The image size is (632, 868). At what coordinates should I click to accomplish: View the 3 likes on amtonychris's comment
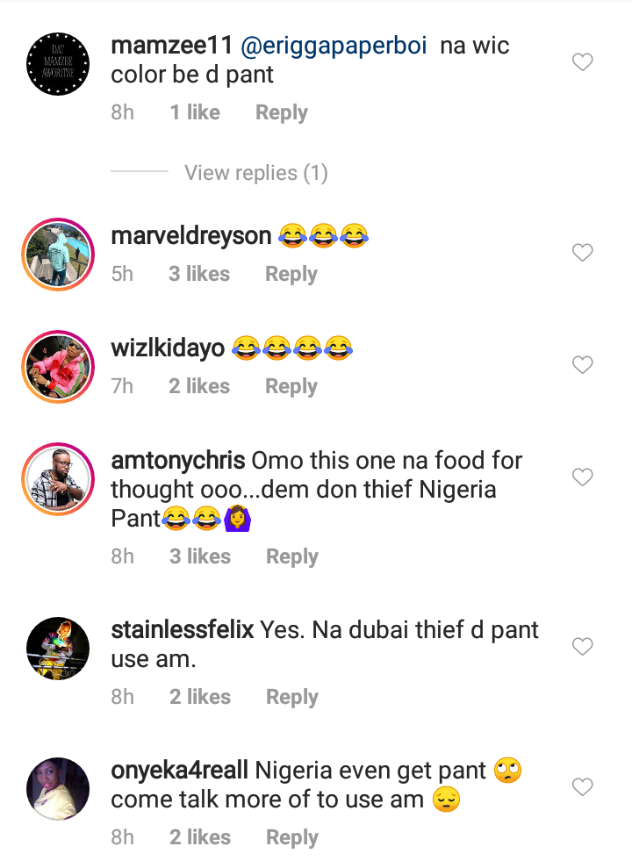click(199, 556)
